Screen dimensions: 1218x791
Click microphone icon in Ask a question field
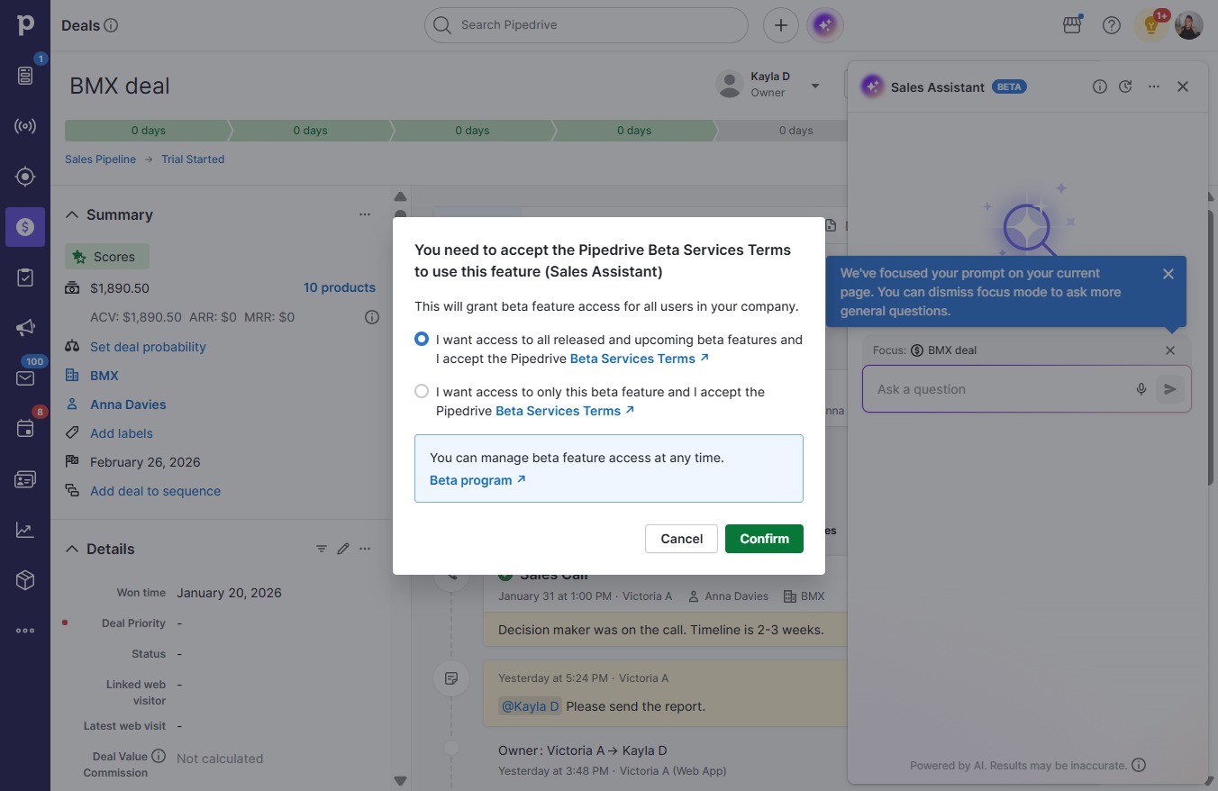click(x=1141, y=389)
